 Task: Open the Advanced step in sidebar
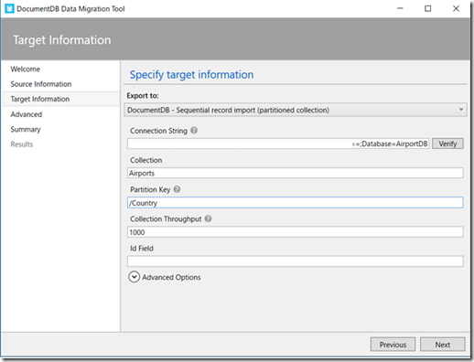point(27,114)
